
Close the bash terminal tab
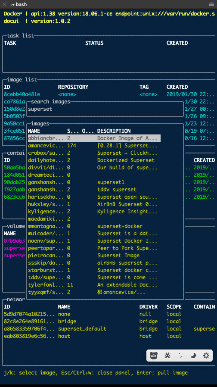tap(4, 4)
